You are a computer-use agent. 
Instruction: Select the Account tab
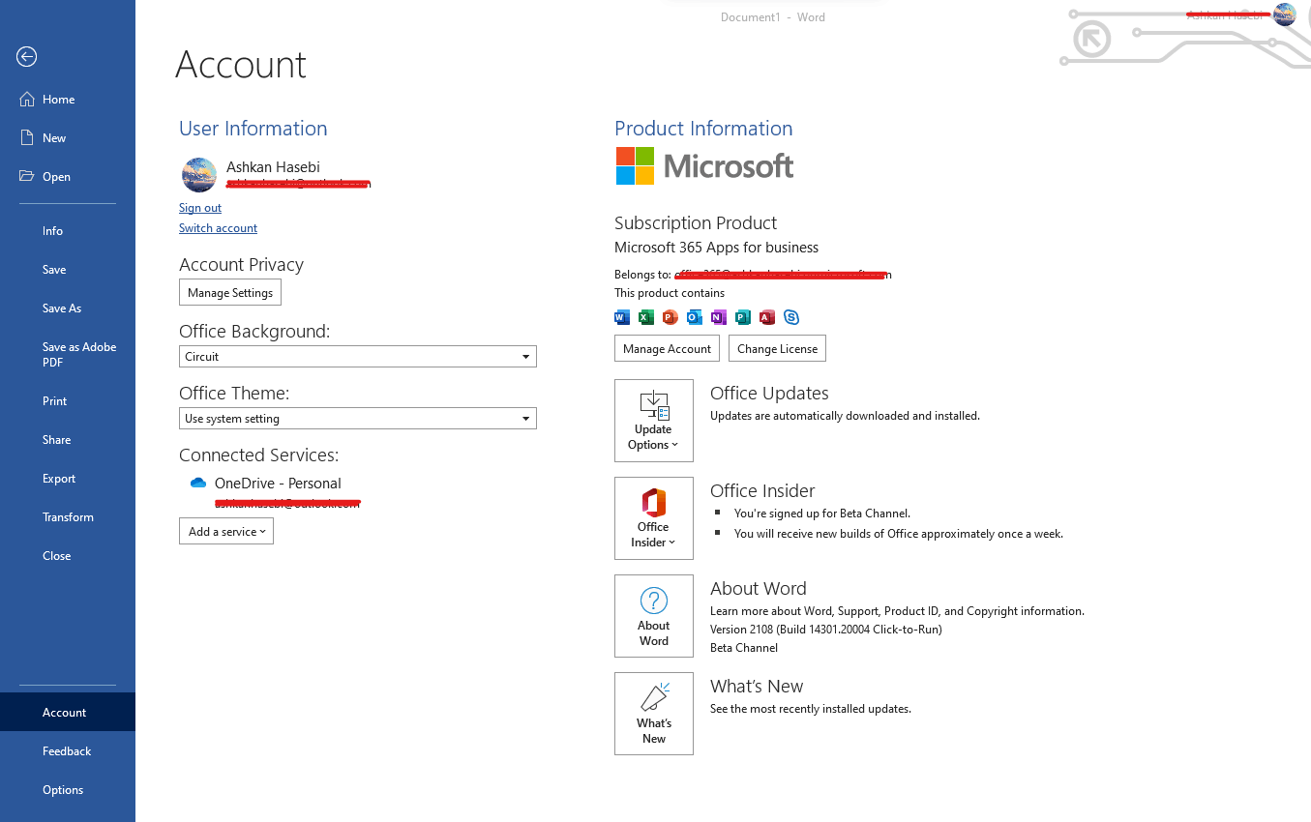pos(68,713)
